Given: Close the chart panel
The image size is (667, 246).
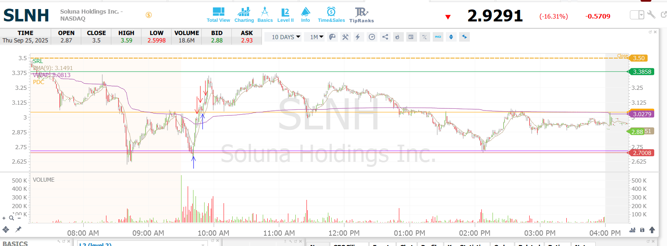Looking at the screenshot, I should [655, 32].
